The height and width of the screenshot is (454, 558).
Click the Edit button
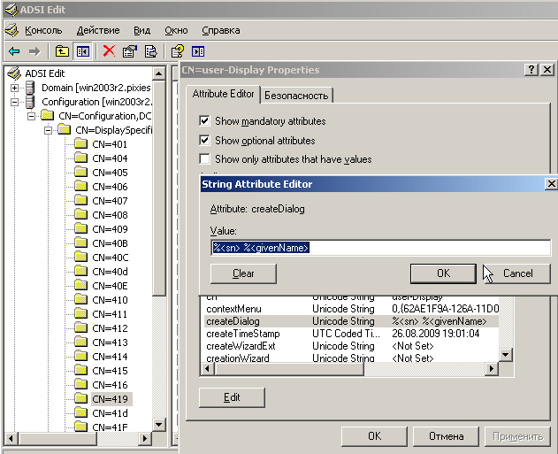[232, 397]
